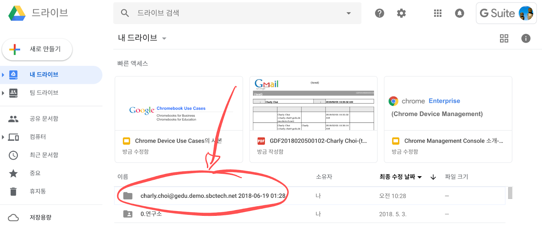Click the 새로 만들기 button
The image size is (542, 228).
[37, 49]
